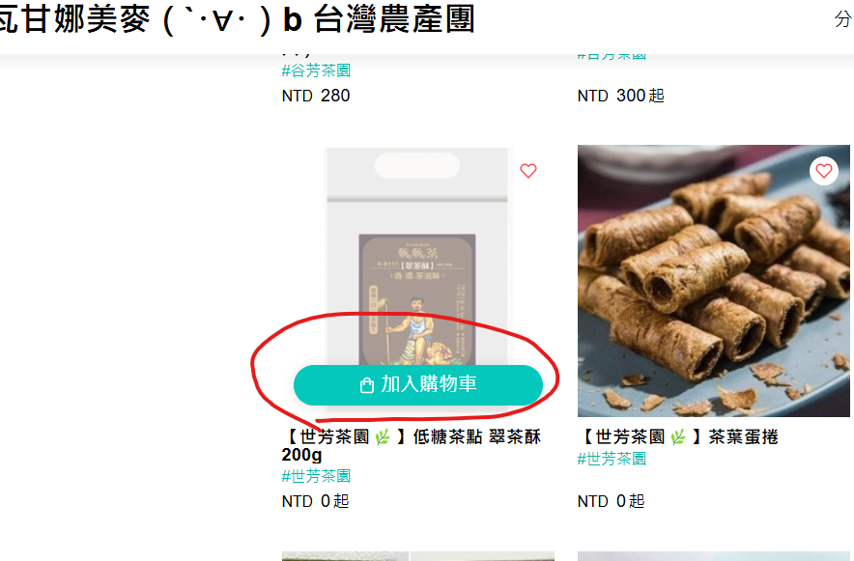The image size is (854, 561).
Task: Click the #谷芳茶園 hashtag
Action: click(316, 70)
